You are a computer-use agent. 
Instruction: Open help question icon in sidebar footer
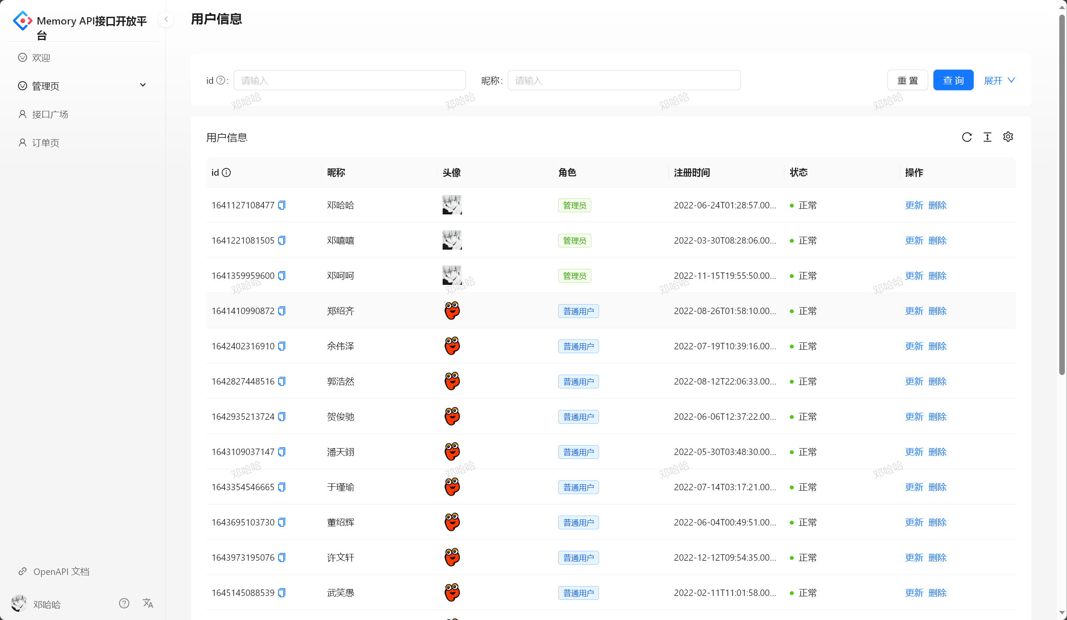click(124, 604)
